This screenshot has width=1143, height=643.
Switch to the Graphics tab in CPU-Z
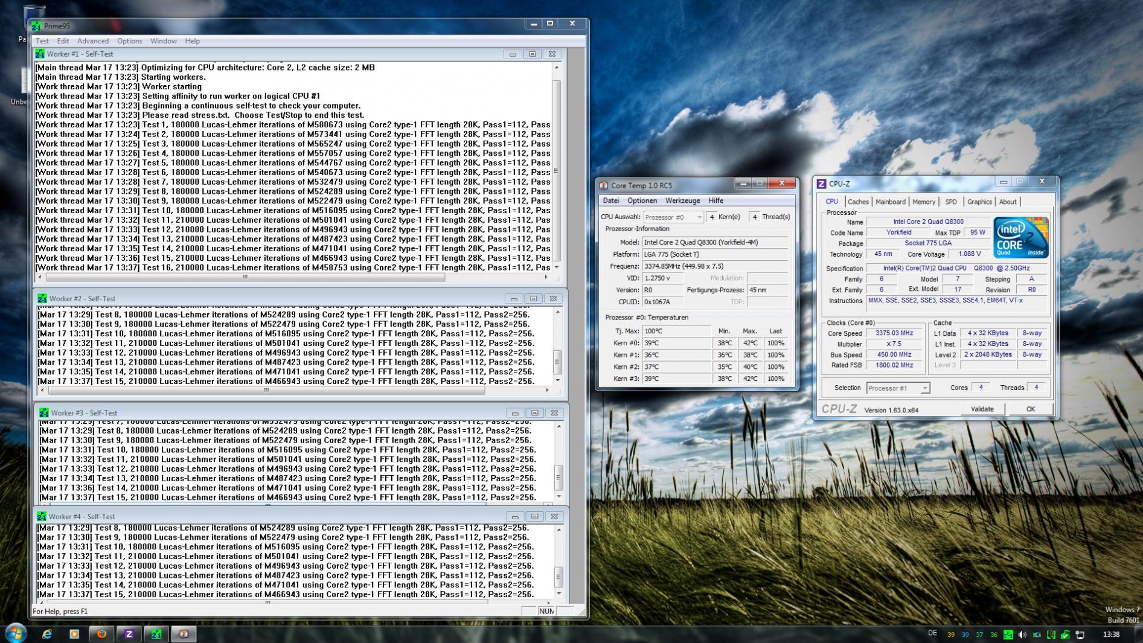click(979, 202)
